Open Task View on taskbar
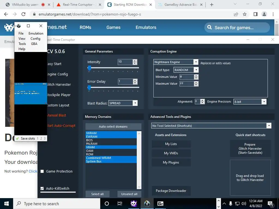The height and width of the screenshot is (209, 279). (x=120, y=204)
